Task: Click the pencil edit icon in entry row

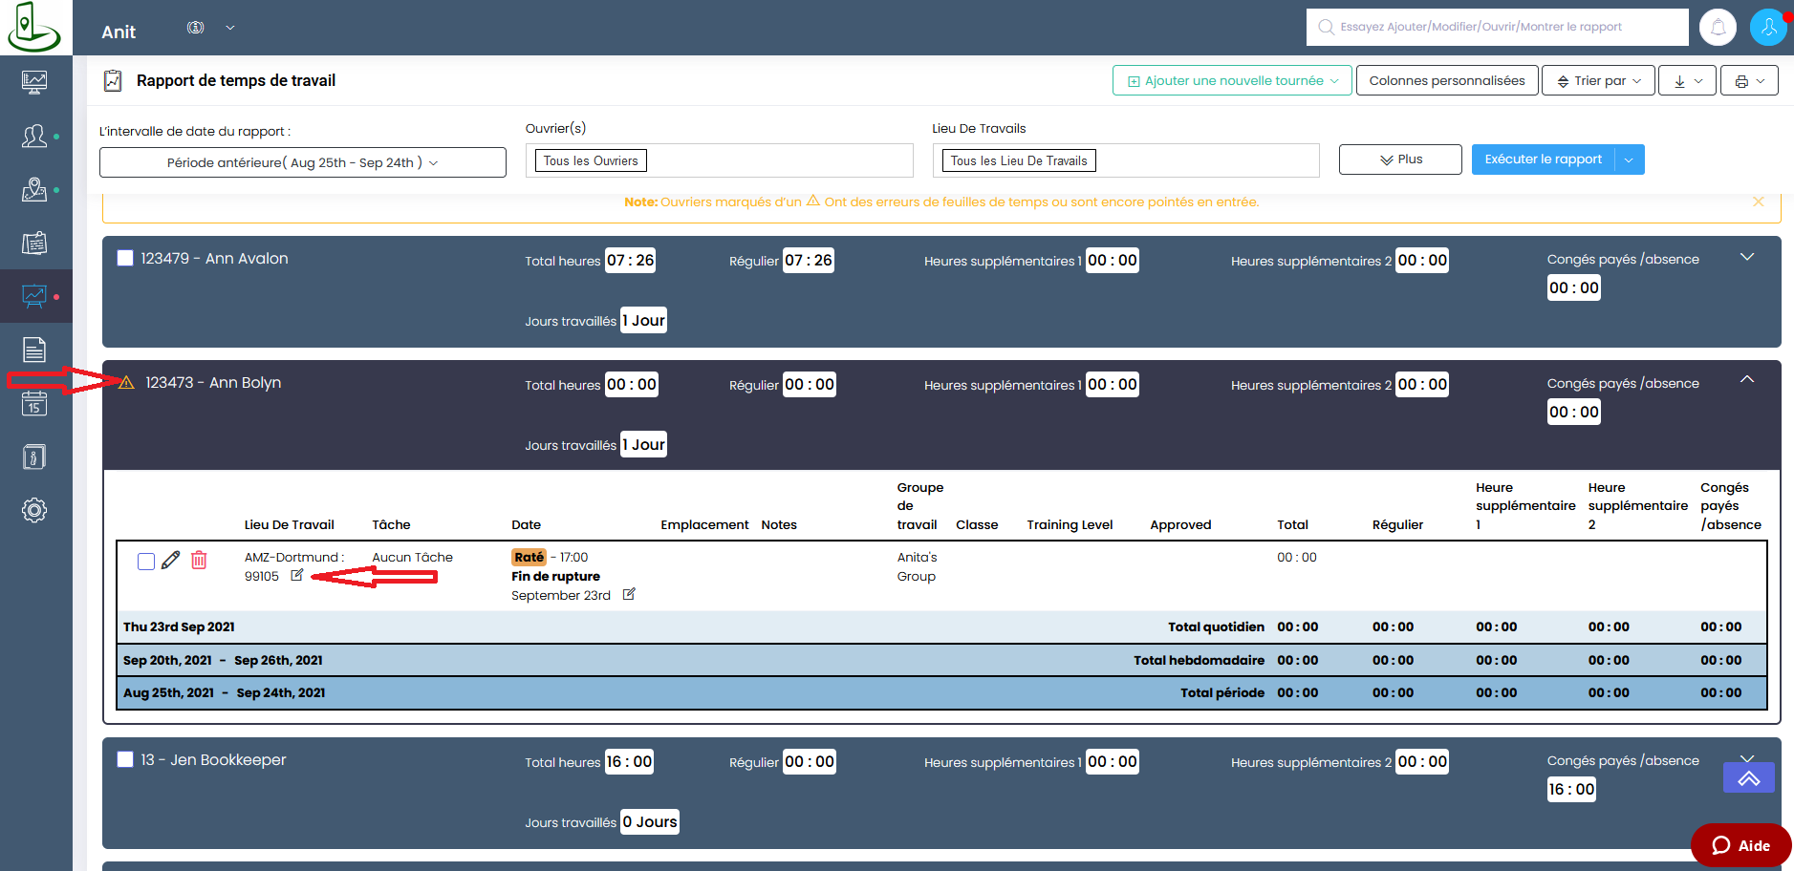Action: click(171, 561)
